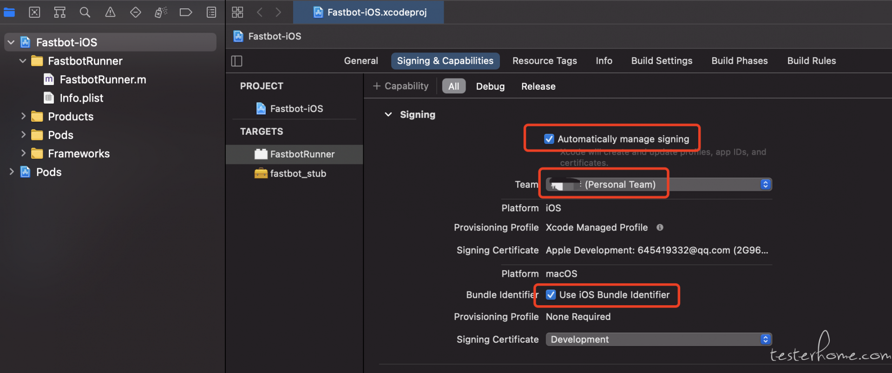Switch to Signing & Capabilities tab
892x373 pixels.
click(445, 61)
